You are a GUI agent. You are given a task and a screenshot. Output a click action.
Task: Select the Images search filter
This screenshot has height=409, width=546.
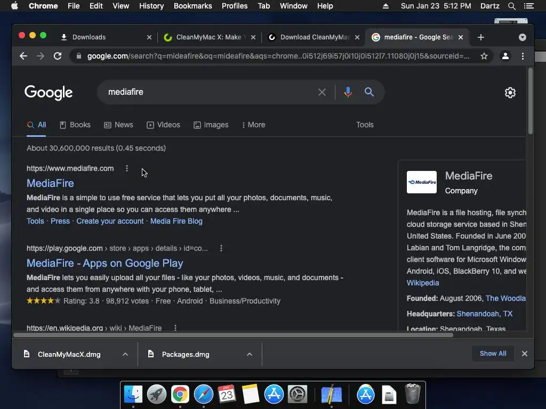(211, 125)
